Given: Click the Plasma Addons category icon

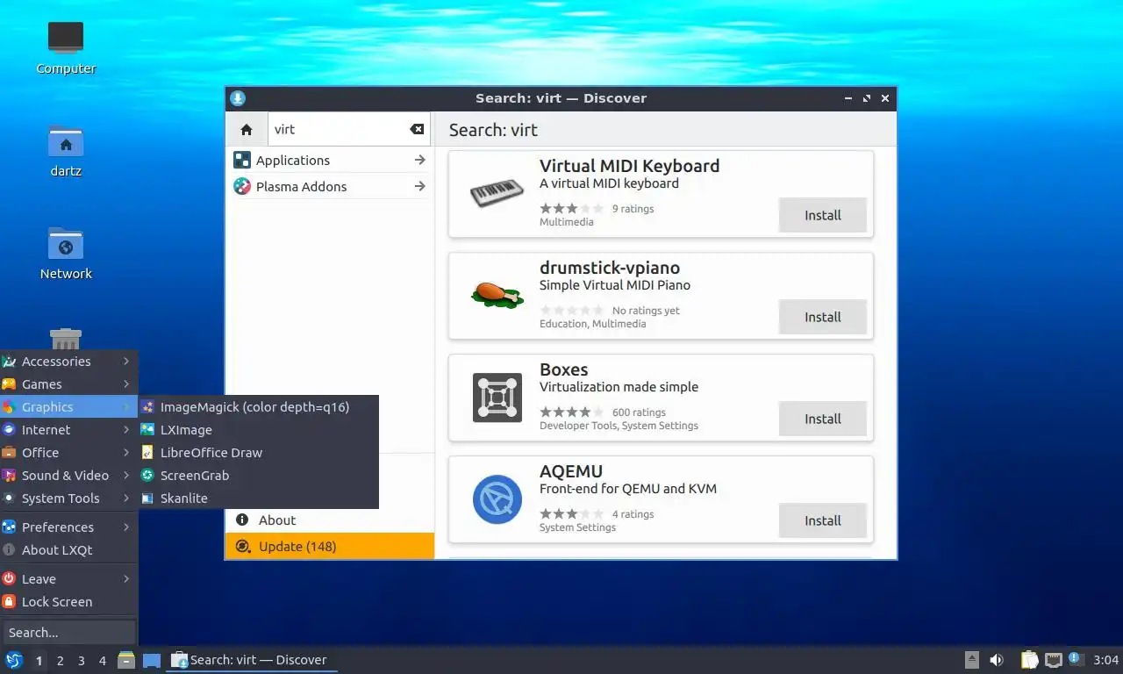Looking at the screenshot, I should point(242,186).
